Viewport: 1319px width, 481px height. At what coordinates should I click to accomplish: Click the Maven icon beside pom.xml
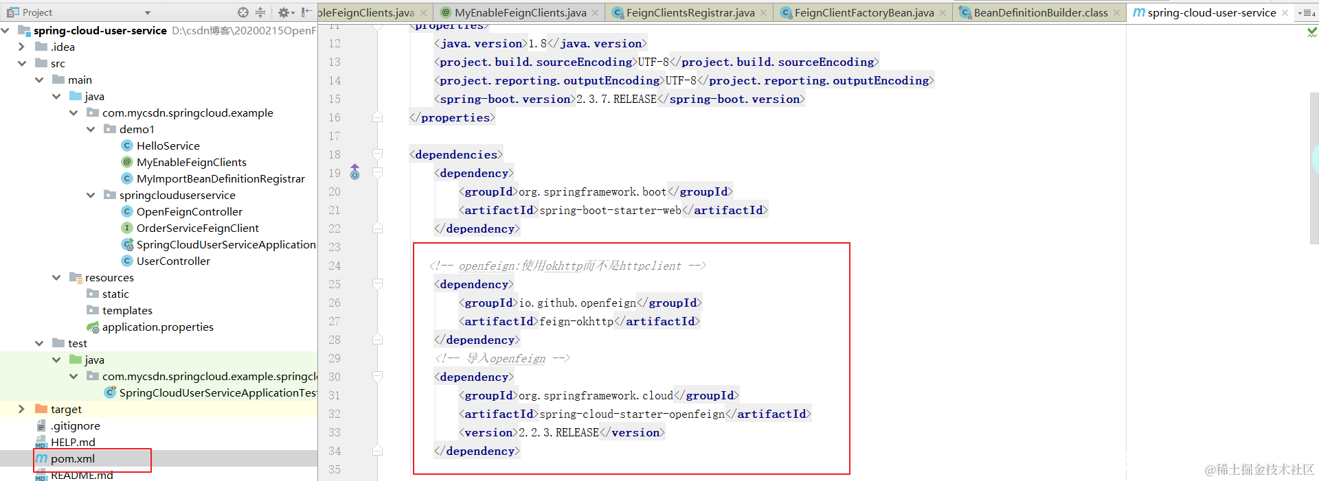tap(41, 458)
